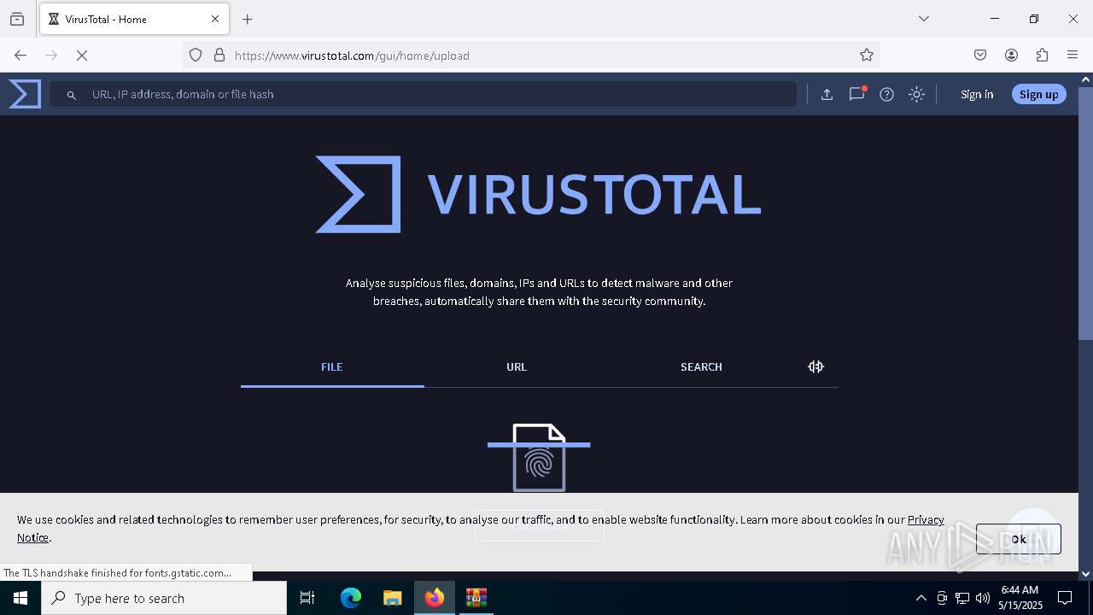Screen dimensions: 1093x615
Task: Click the API icon next to SEARCH tab
Action: (815, 366)
